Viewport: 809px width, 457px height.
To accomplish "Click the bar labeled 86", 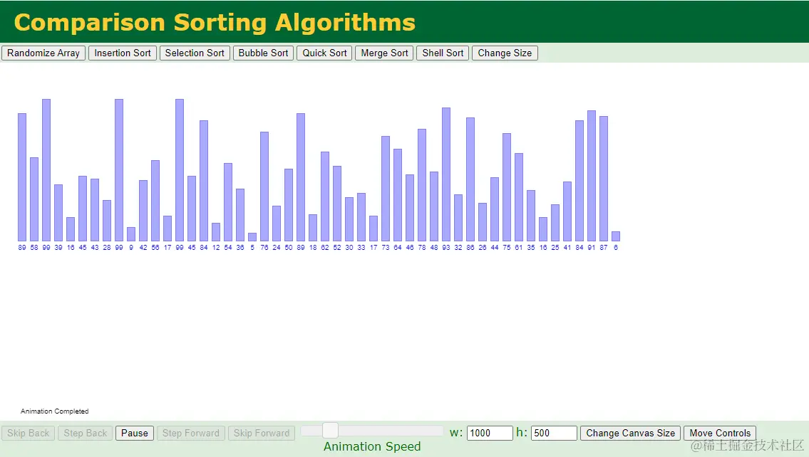I will pos(470,179).
